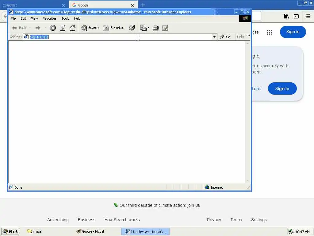Expand the Links toolbar chevron

248,36
